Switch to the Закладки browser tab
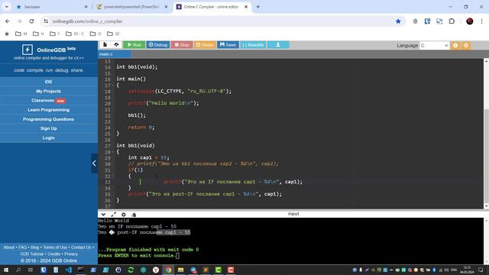Screen dimensions: 489x275 coord(51,7)
